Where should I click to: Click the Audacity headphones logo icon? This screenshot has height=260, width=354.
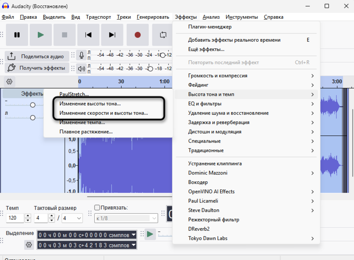point(6,6)
